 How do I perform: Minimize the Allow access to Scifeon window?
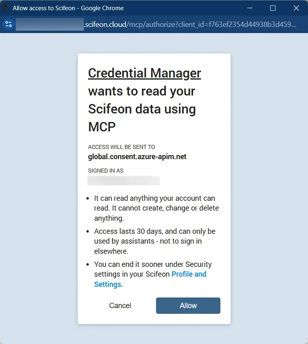click(x=250, y=8)
